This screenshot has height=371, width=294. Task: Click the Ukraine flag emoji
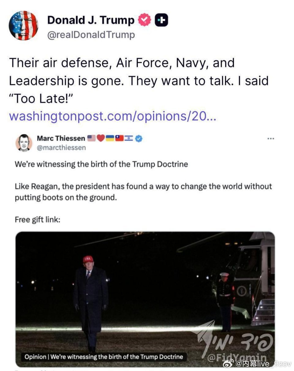click(x=110, y=138)
